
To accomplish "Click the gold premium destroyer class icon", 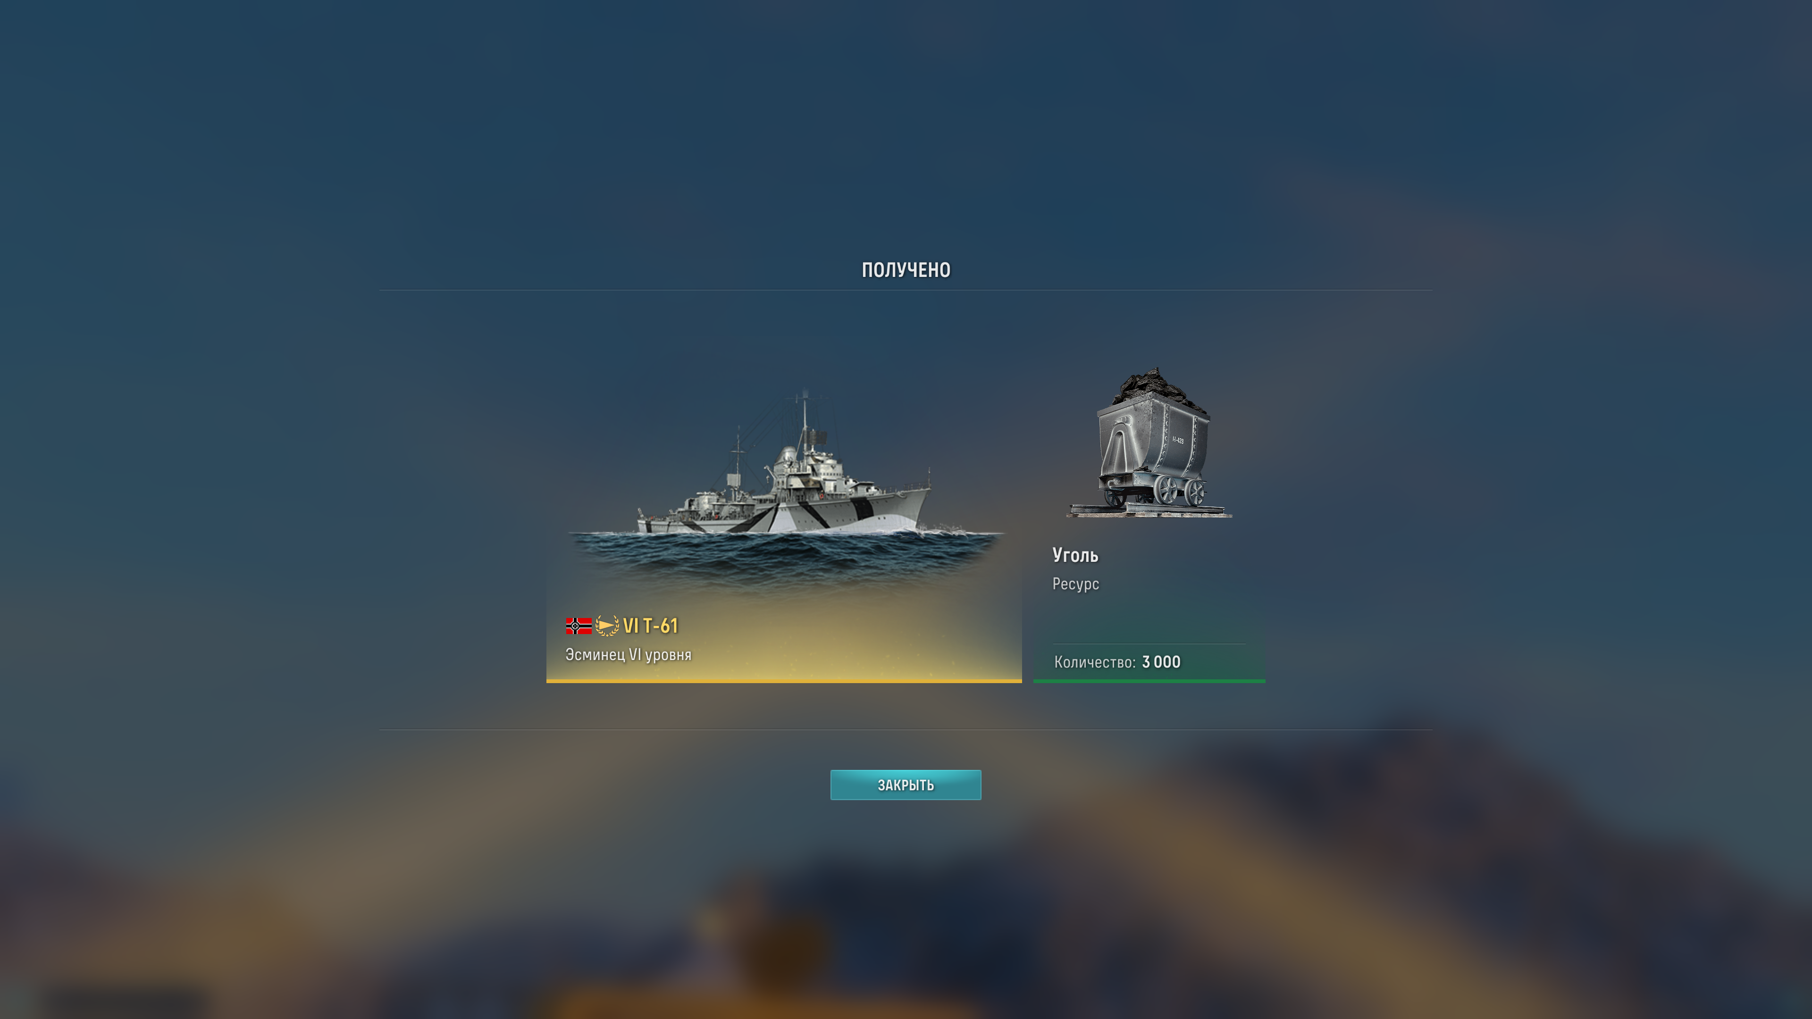I will pos(607,625).
